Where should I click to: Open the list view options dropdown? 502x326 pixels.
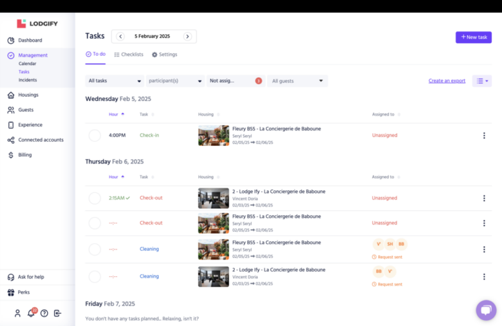(x=481, y=81)
